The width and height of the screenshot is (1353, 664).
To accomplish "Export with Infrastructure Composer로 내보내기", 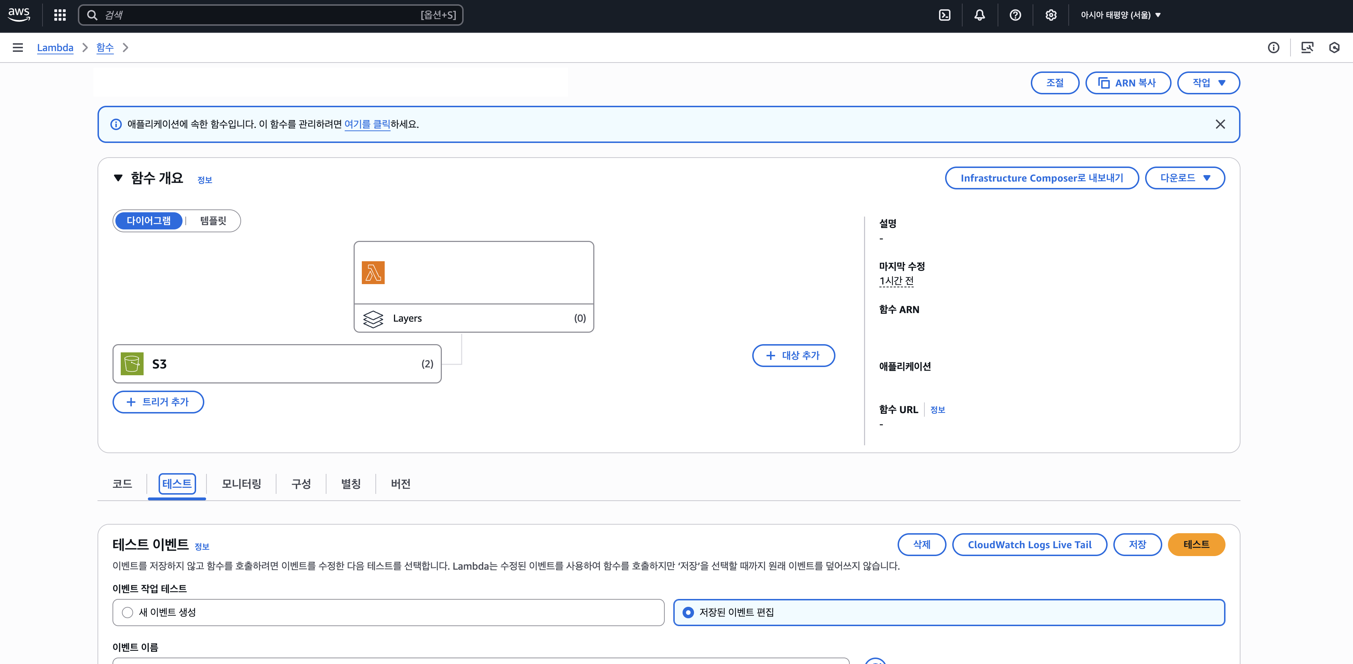I will tap(1042, 178).
